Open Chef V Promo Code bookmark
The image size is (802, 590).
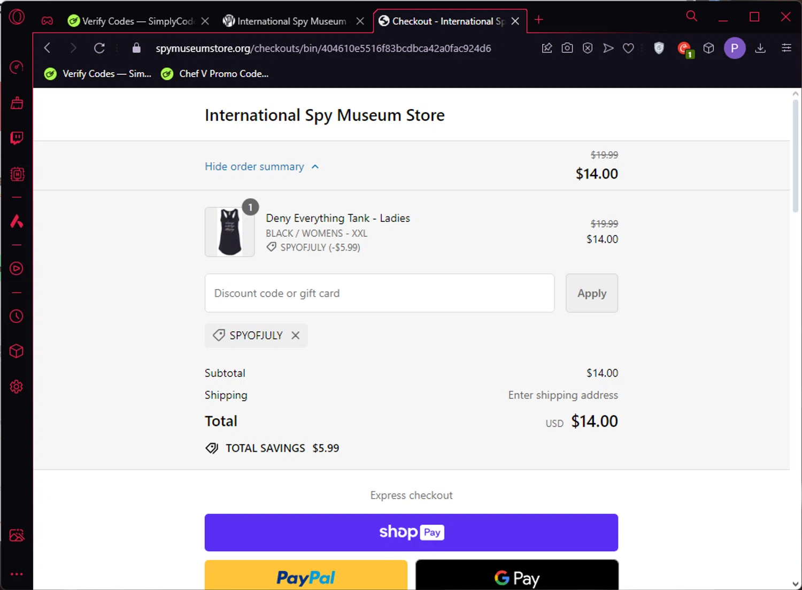point(215,74)
